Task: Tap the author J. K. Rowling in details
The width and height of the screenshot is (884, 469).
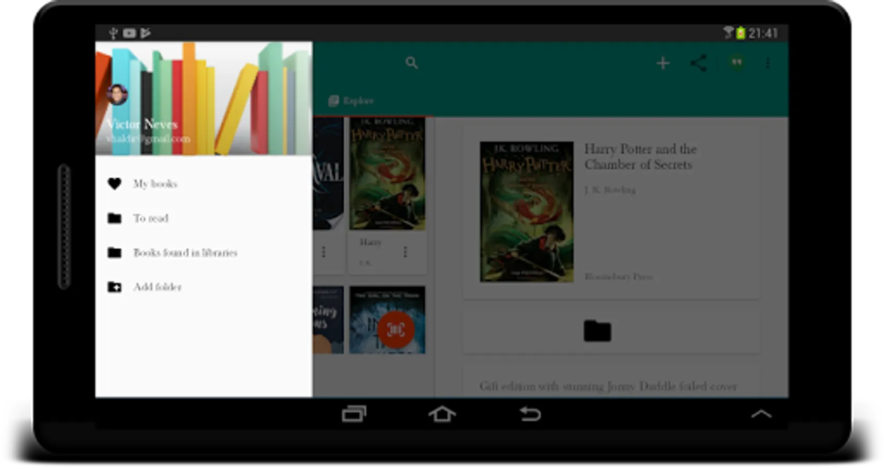Action: (610, 190)
